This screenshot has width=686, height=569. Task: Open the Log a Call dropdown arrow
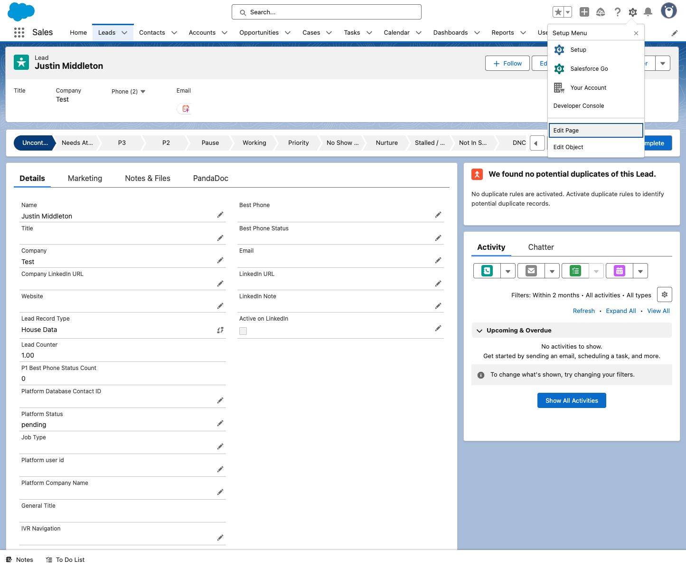pos(508,271)
